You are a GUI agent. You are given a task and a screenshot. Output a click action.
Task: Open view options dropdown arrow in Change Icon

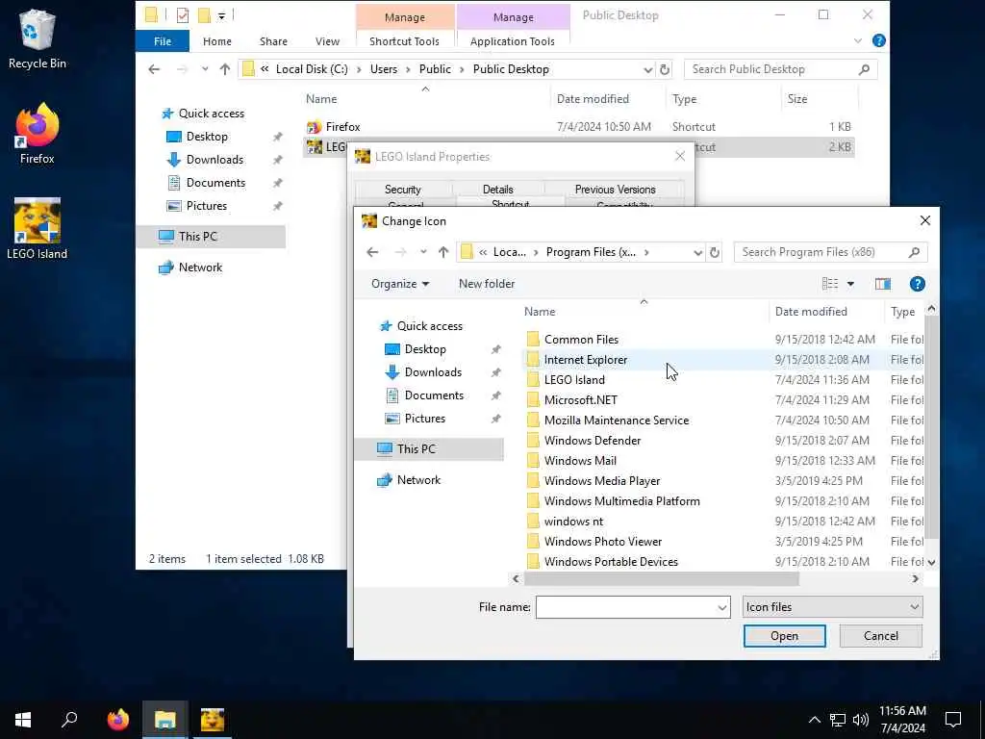pos(850,284)
